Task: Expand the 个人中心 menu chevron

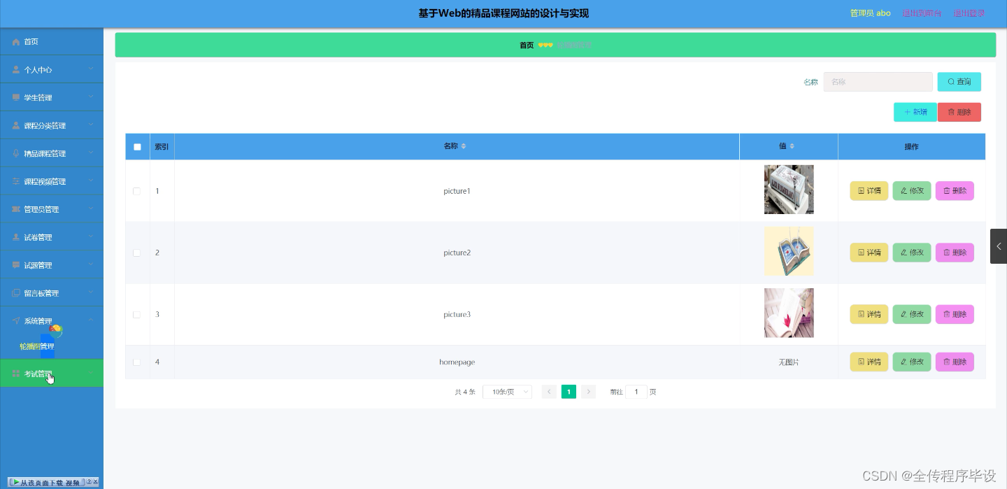Action: [x=91, y=69]
